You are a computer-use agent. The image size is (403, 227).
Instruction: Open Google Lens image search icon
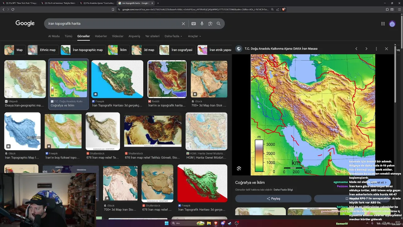(x=210, y=24)
